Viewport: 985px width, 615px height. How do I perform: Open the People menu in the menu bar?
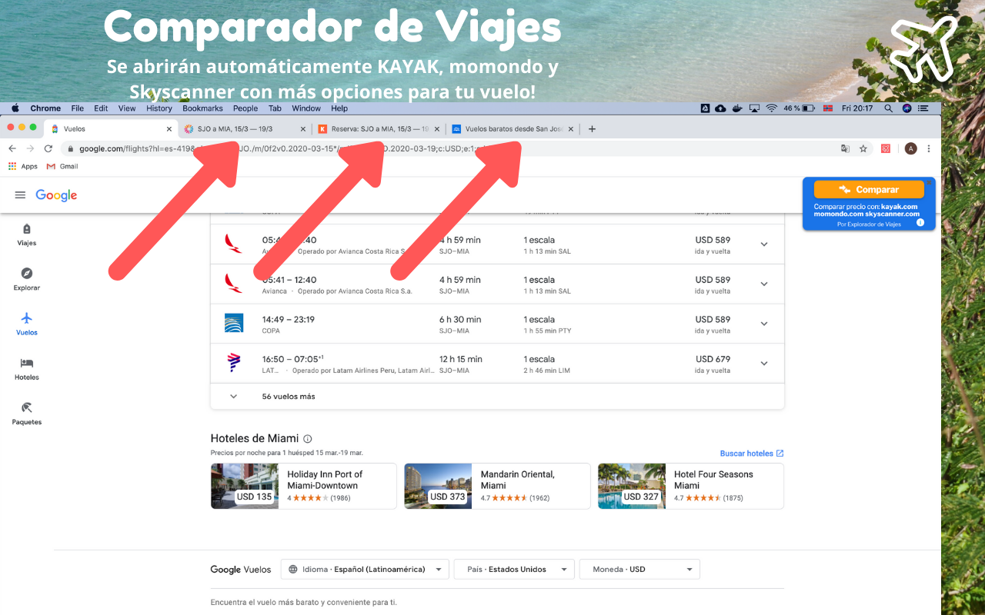tap(245, 108)
